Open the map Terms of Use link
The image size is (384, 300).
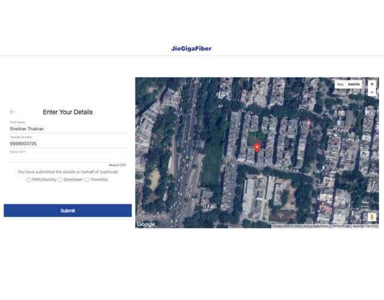pyautogui.click(x=341, y=226)
